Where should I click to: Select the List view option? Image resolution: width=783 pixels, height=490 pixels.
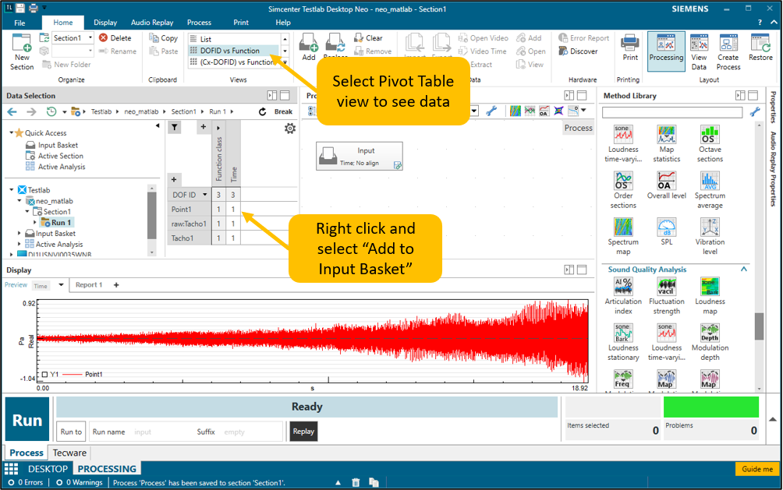pos(232,38)
